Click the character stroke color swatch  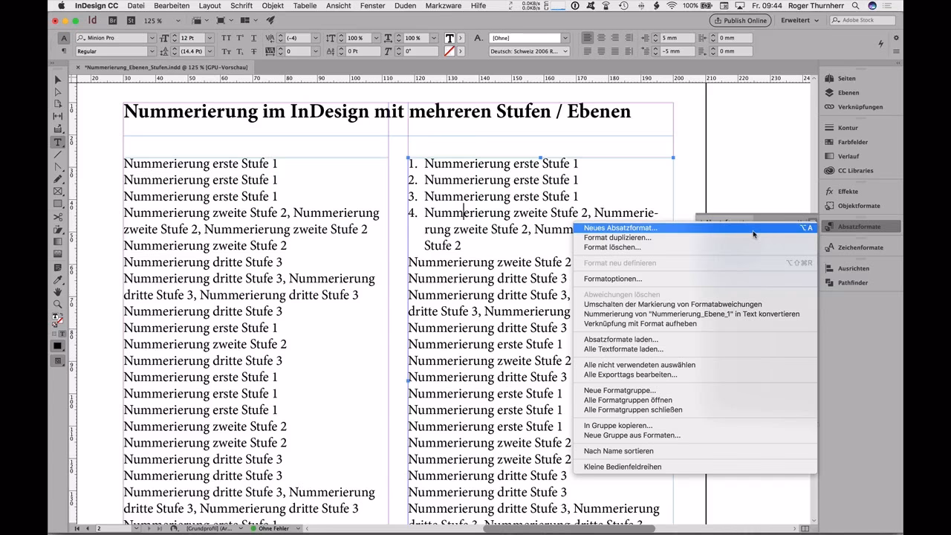tap(449, 51)
